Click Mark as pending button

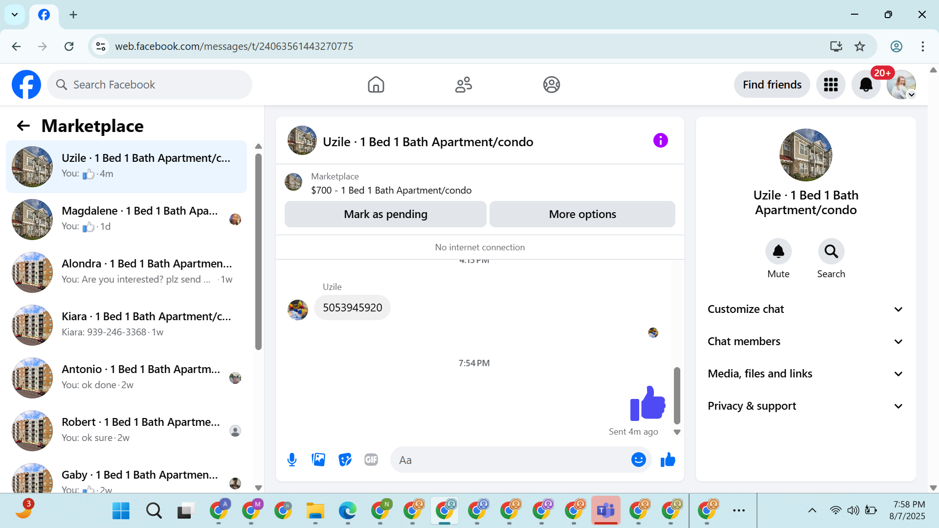pos(385,214)
